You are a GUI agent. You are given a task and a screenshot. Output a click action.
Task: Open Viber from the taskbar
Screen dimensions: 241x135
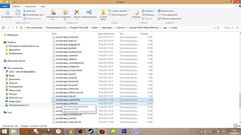[135, 131]
